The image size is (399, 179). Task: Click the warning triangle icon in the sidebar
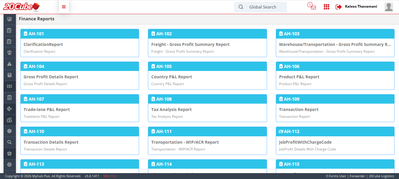point(9,64)
